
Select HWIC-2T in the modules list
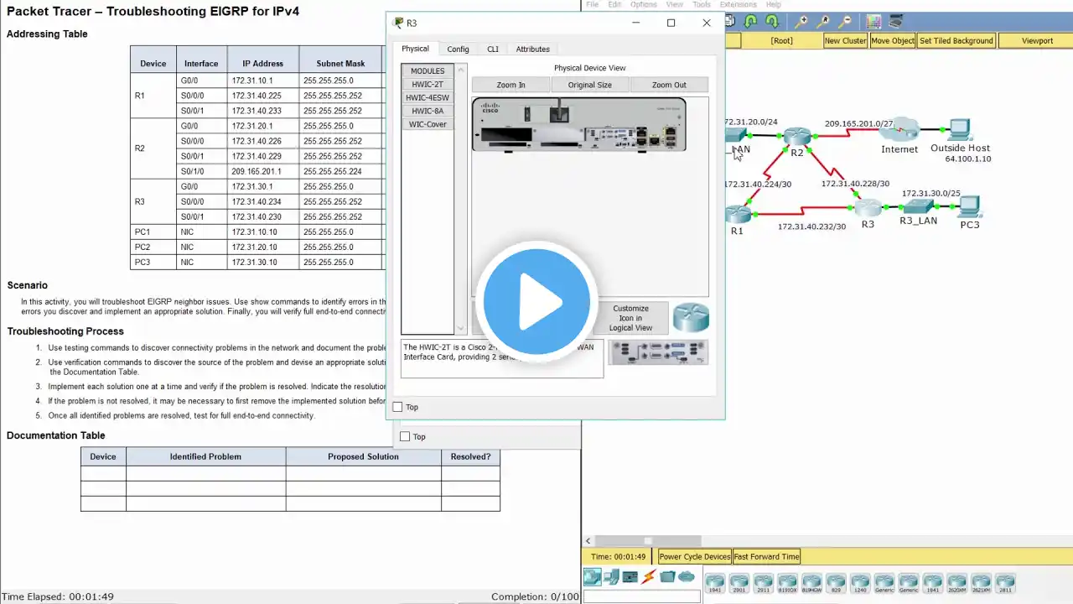428,84
